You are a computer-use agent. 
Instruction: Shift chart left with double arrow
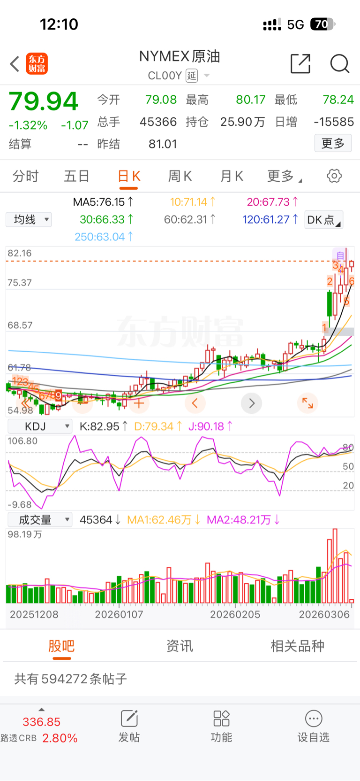(26, 403)
